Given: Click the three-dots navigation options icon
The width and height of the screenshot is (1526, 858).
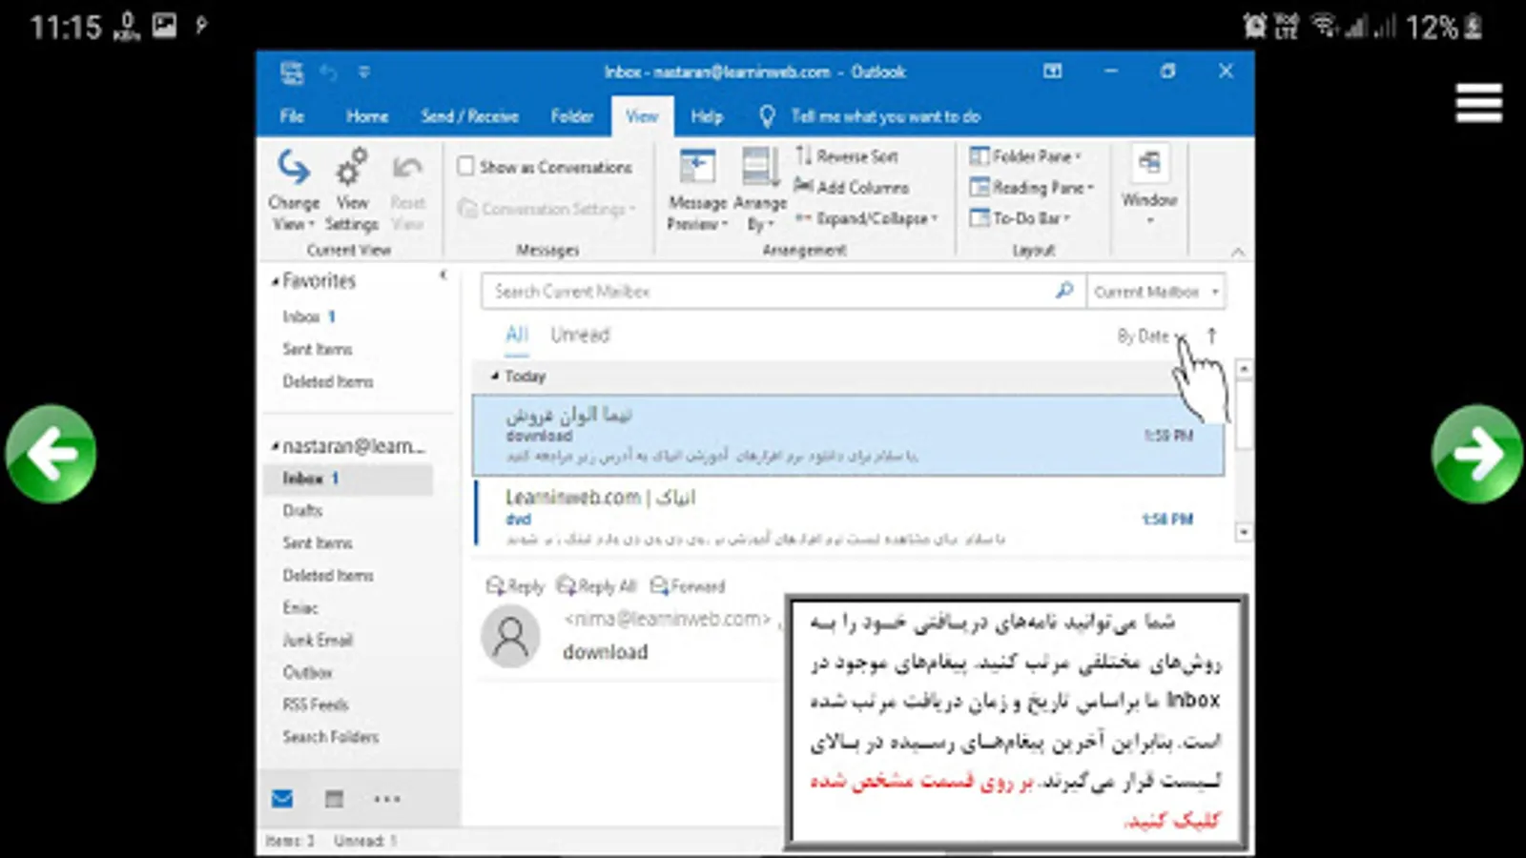Looking at the screenshot, I should (386, 799).
